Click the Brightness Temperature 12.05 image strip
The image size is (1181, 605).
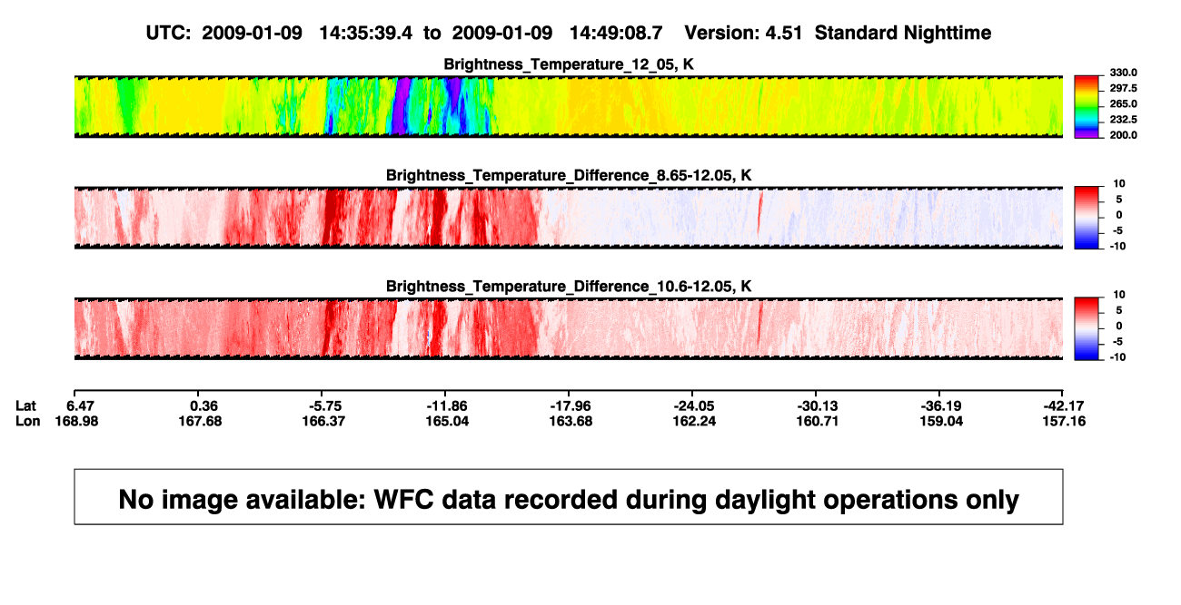[569, 107]
